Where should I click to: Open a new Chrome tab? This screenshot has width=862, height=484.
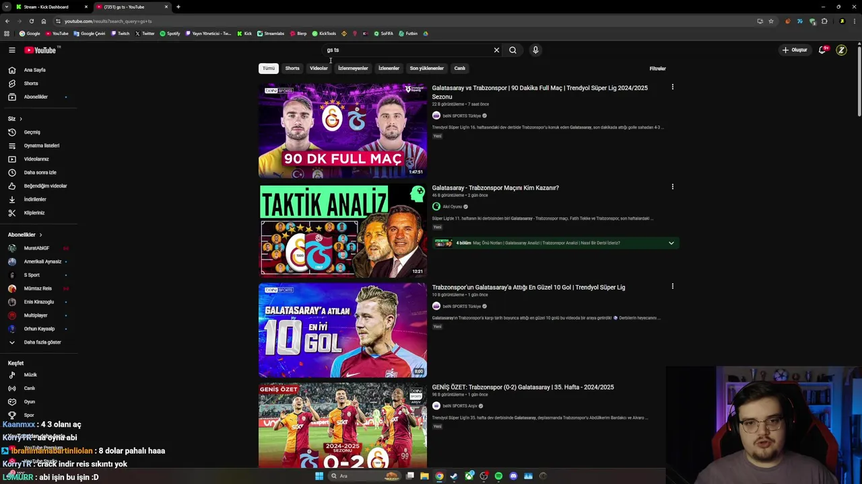(x=178, y=7)
